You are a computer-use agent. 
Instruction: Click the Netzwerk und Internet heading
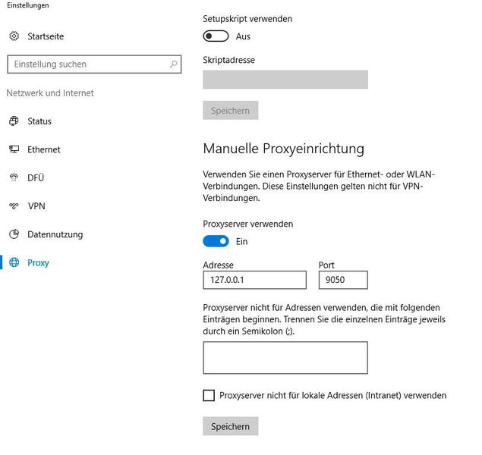tap(50, 93)
